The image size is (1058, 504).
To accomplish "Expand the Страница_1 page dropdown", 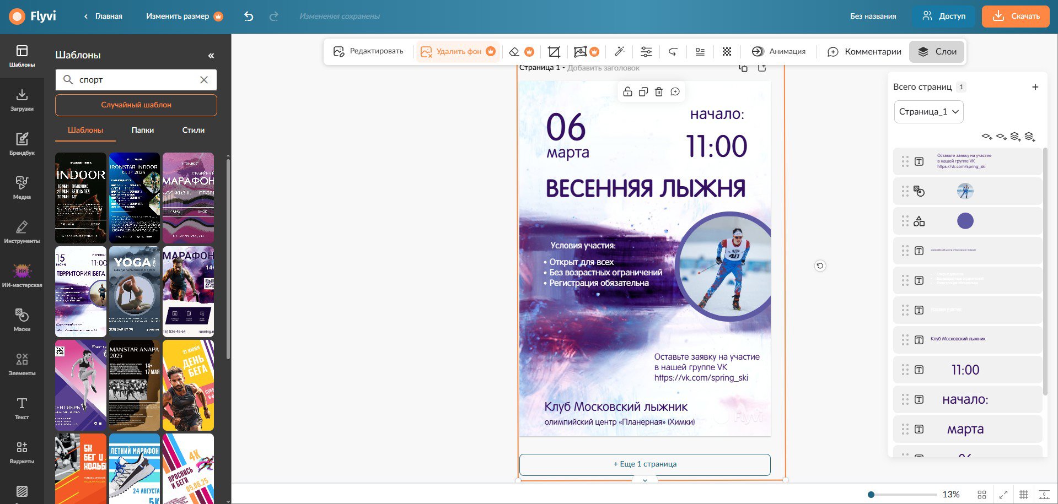I will point(928,112).
